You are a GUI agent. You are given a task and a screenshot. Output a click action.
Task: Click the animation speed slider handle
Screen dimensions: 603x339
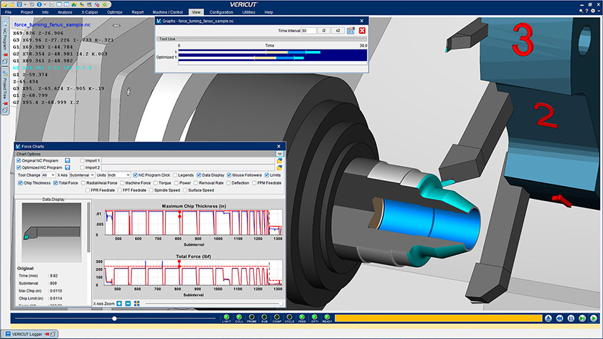(x=114, y=317)
